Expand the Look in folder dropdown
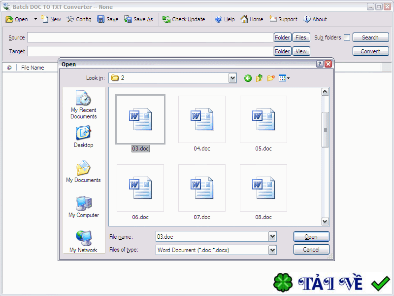 pos(232,78)
